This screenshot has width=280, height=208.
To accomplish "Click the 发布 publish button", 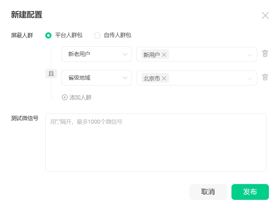I will [250, 192].
